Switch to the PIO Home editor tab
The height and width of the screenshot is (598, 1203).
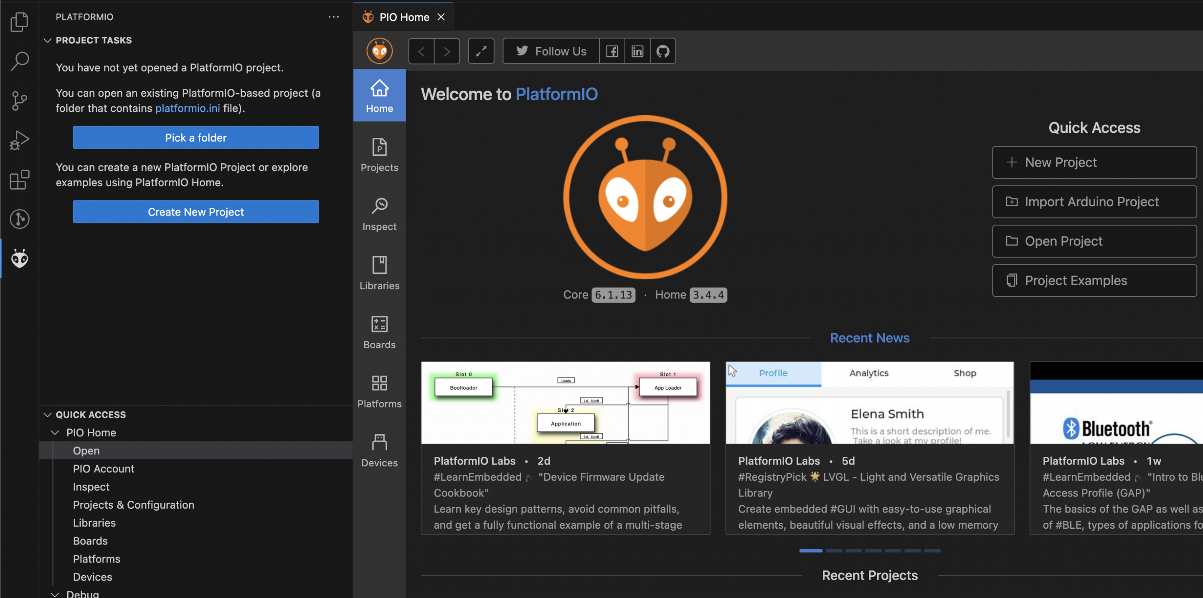pos(404,17)
